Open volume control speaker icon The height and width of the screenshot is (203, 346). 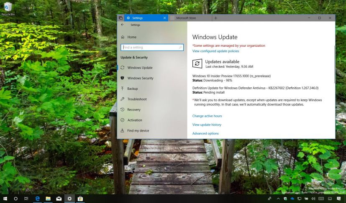[313, 198]
